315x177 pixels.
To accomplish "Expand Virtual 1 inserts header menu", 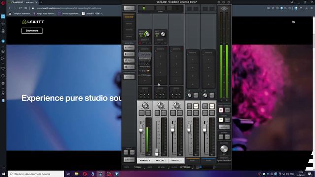I will 176,49.
